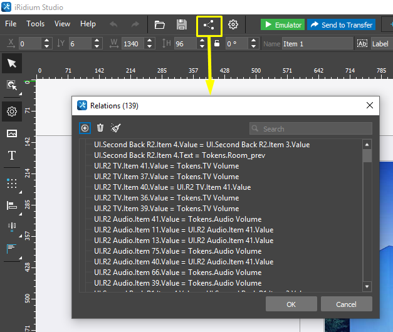
Task: Increase Width with up stepper
Action: pos(150,41)
